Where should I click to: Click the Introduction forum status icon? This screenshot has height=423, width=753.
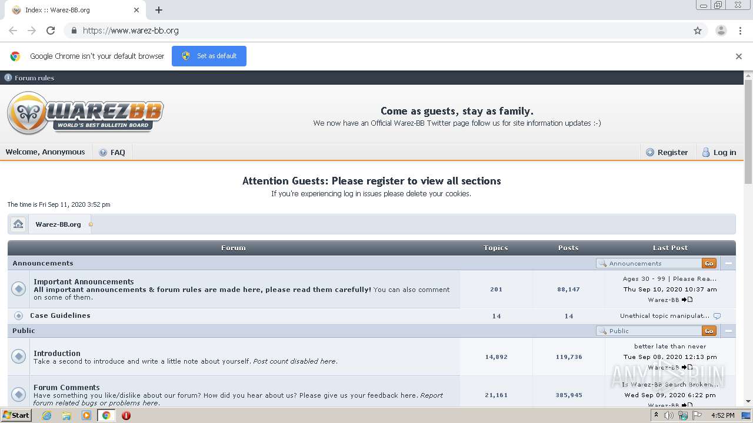pos(19,356)
